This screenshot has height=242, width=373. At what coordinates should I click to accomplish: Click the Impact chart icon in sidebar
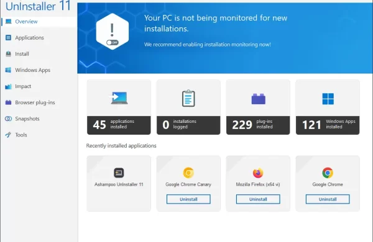8,86
